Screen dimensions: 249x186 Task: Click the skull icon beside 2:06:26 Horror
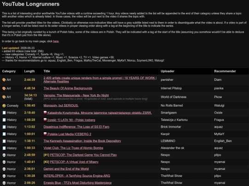coord(4,183)
